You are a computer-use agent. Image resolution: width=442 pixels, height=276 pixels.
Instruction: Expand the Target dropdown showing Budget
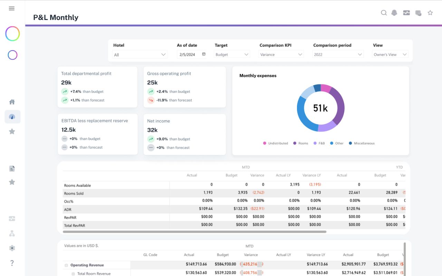(x=232, y=55)
